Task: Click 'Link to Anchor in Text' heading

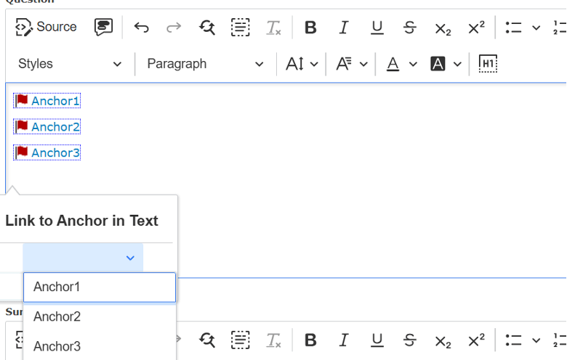Action: [81, 221]
